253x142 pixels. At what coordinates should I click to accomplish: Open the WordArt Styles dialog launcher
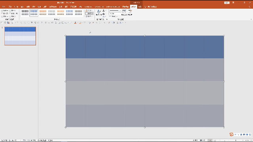pyautogui.click(x=107, y=19)
